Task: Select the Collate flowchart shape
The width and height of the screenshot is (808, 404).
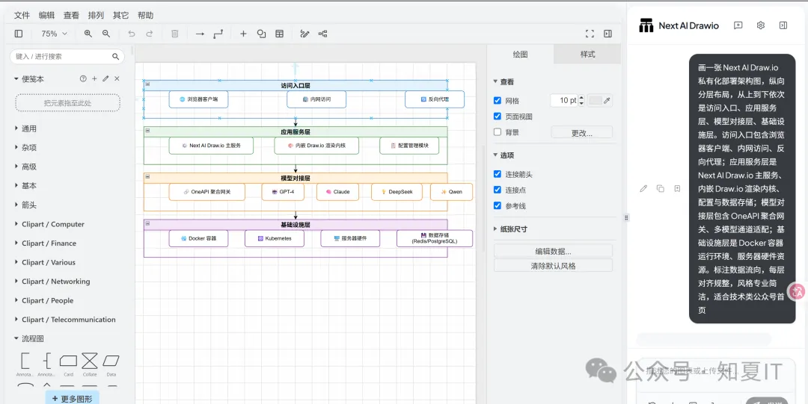Action: (90, 361)
